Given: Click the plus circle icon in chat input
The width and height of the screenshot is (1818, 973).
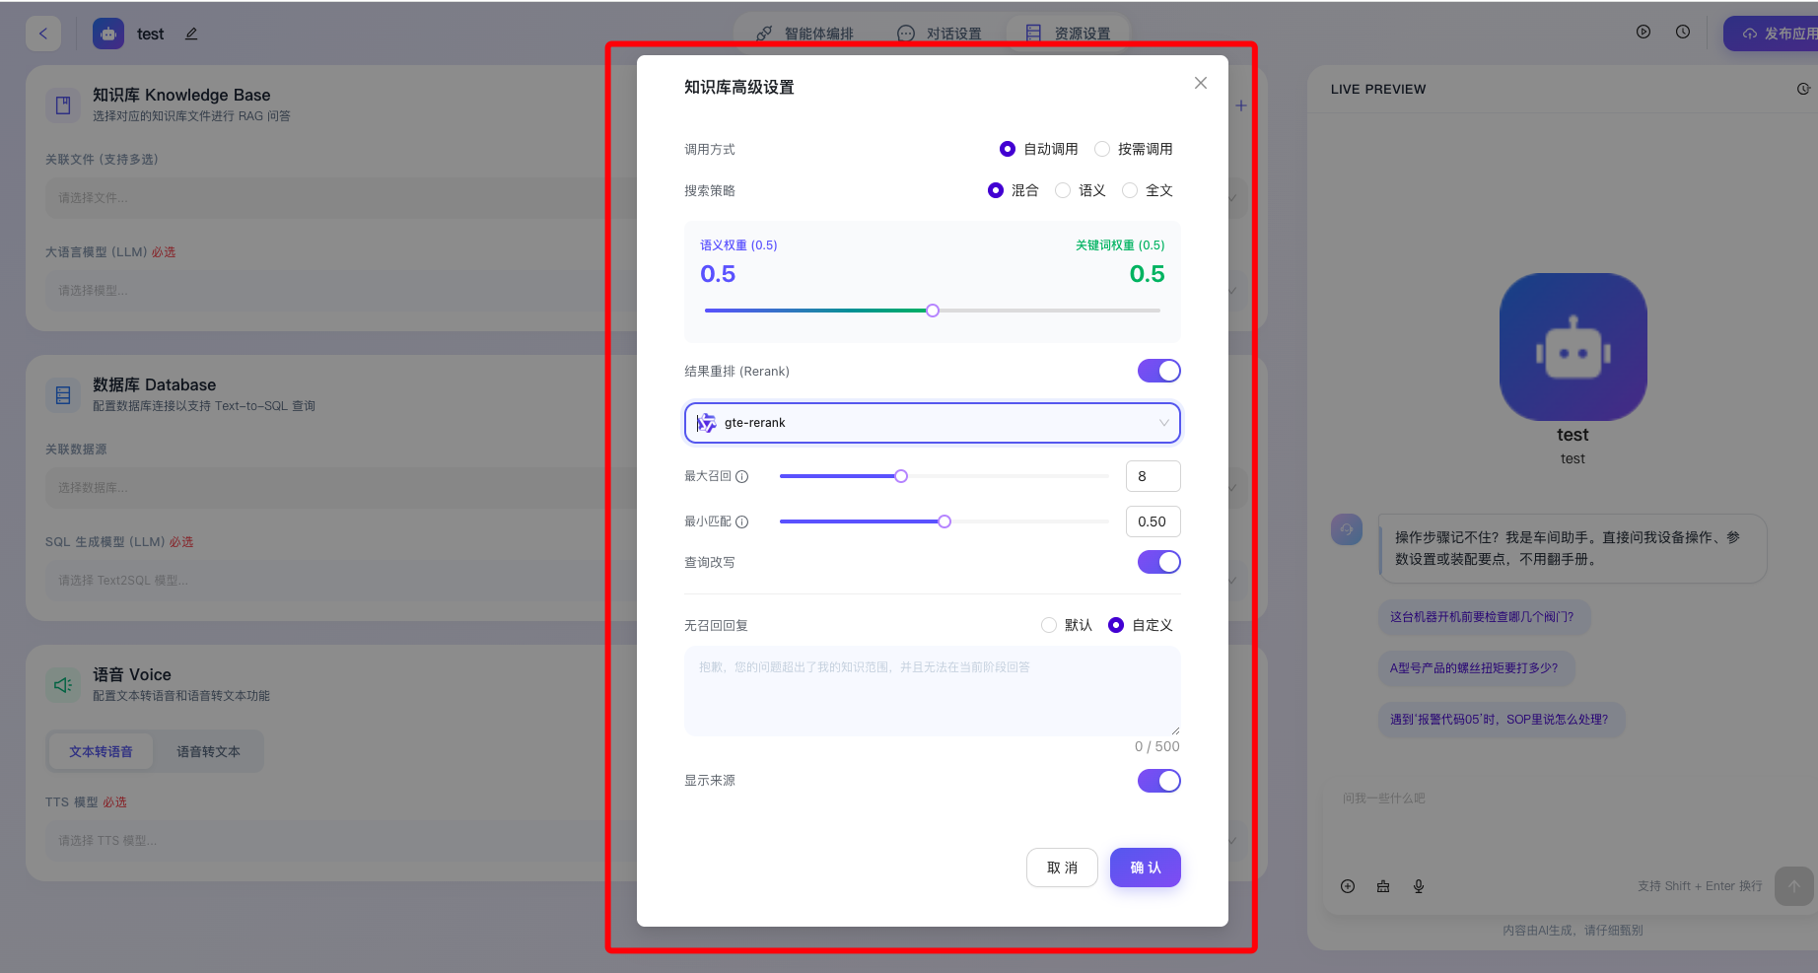Looking at the screenshot, I should pyautogui.click(x=1348, y=886).
